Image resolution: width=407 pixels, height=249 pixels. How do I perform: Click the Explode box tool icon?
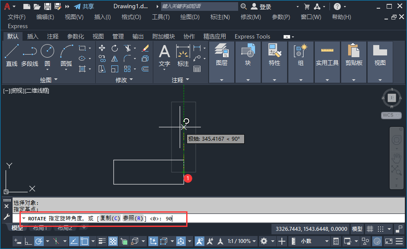coord(145,59)
